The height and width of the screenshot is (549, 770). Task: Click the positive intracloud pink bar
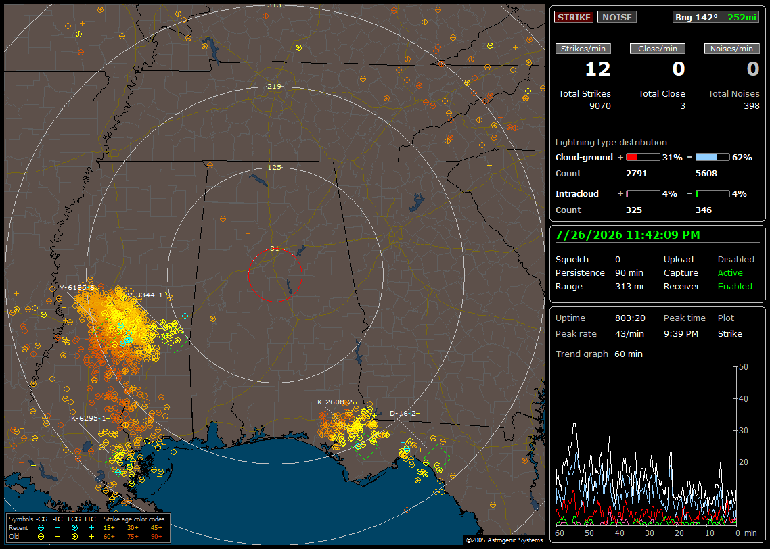(643, 194)
